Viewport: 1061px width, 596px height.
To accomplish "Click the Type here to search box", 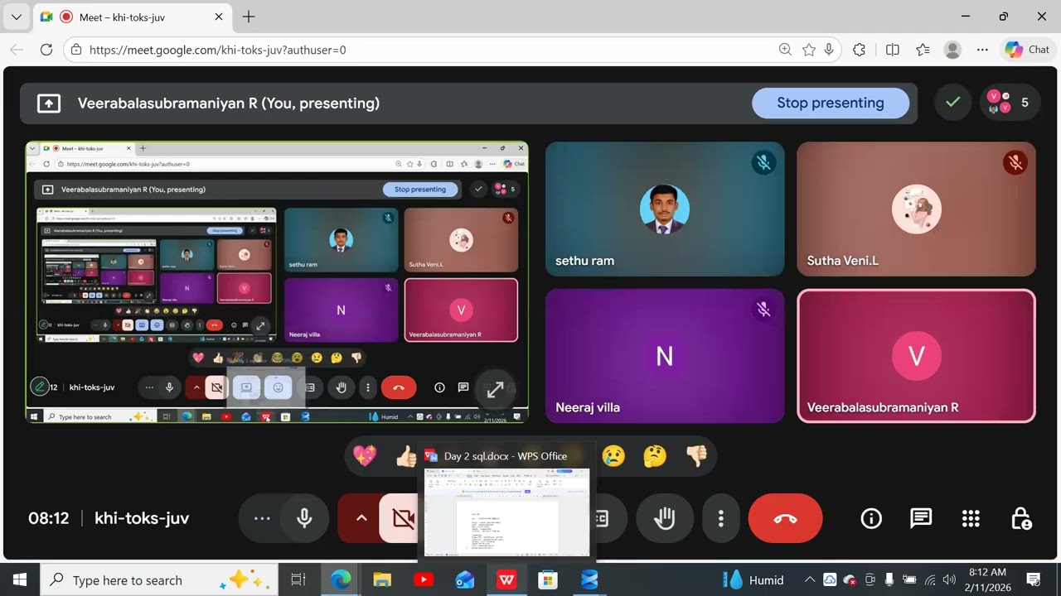I will [x=159, y=579].
